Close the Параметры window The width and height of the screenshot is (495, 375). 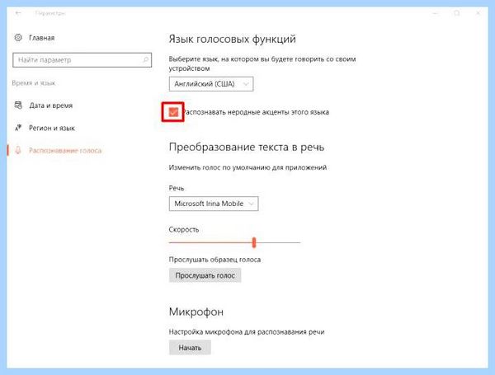point(478,13)
